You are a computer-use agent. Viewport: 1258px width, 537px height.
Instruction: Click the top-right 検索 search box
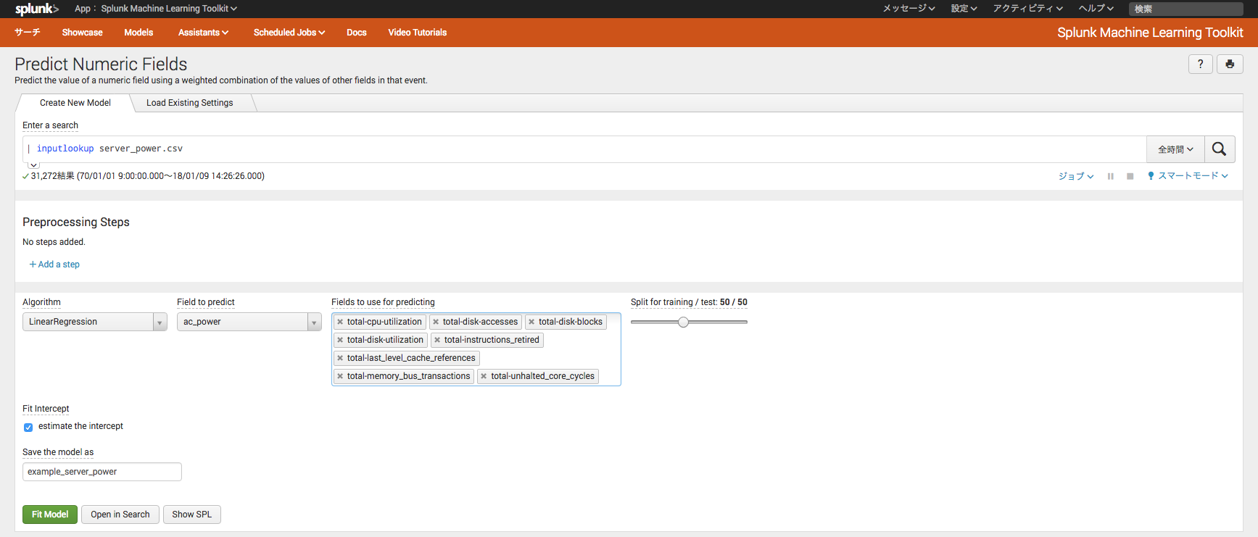tap(1186, 9)
